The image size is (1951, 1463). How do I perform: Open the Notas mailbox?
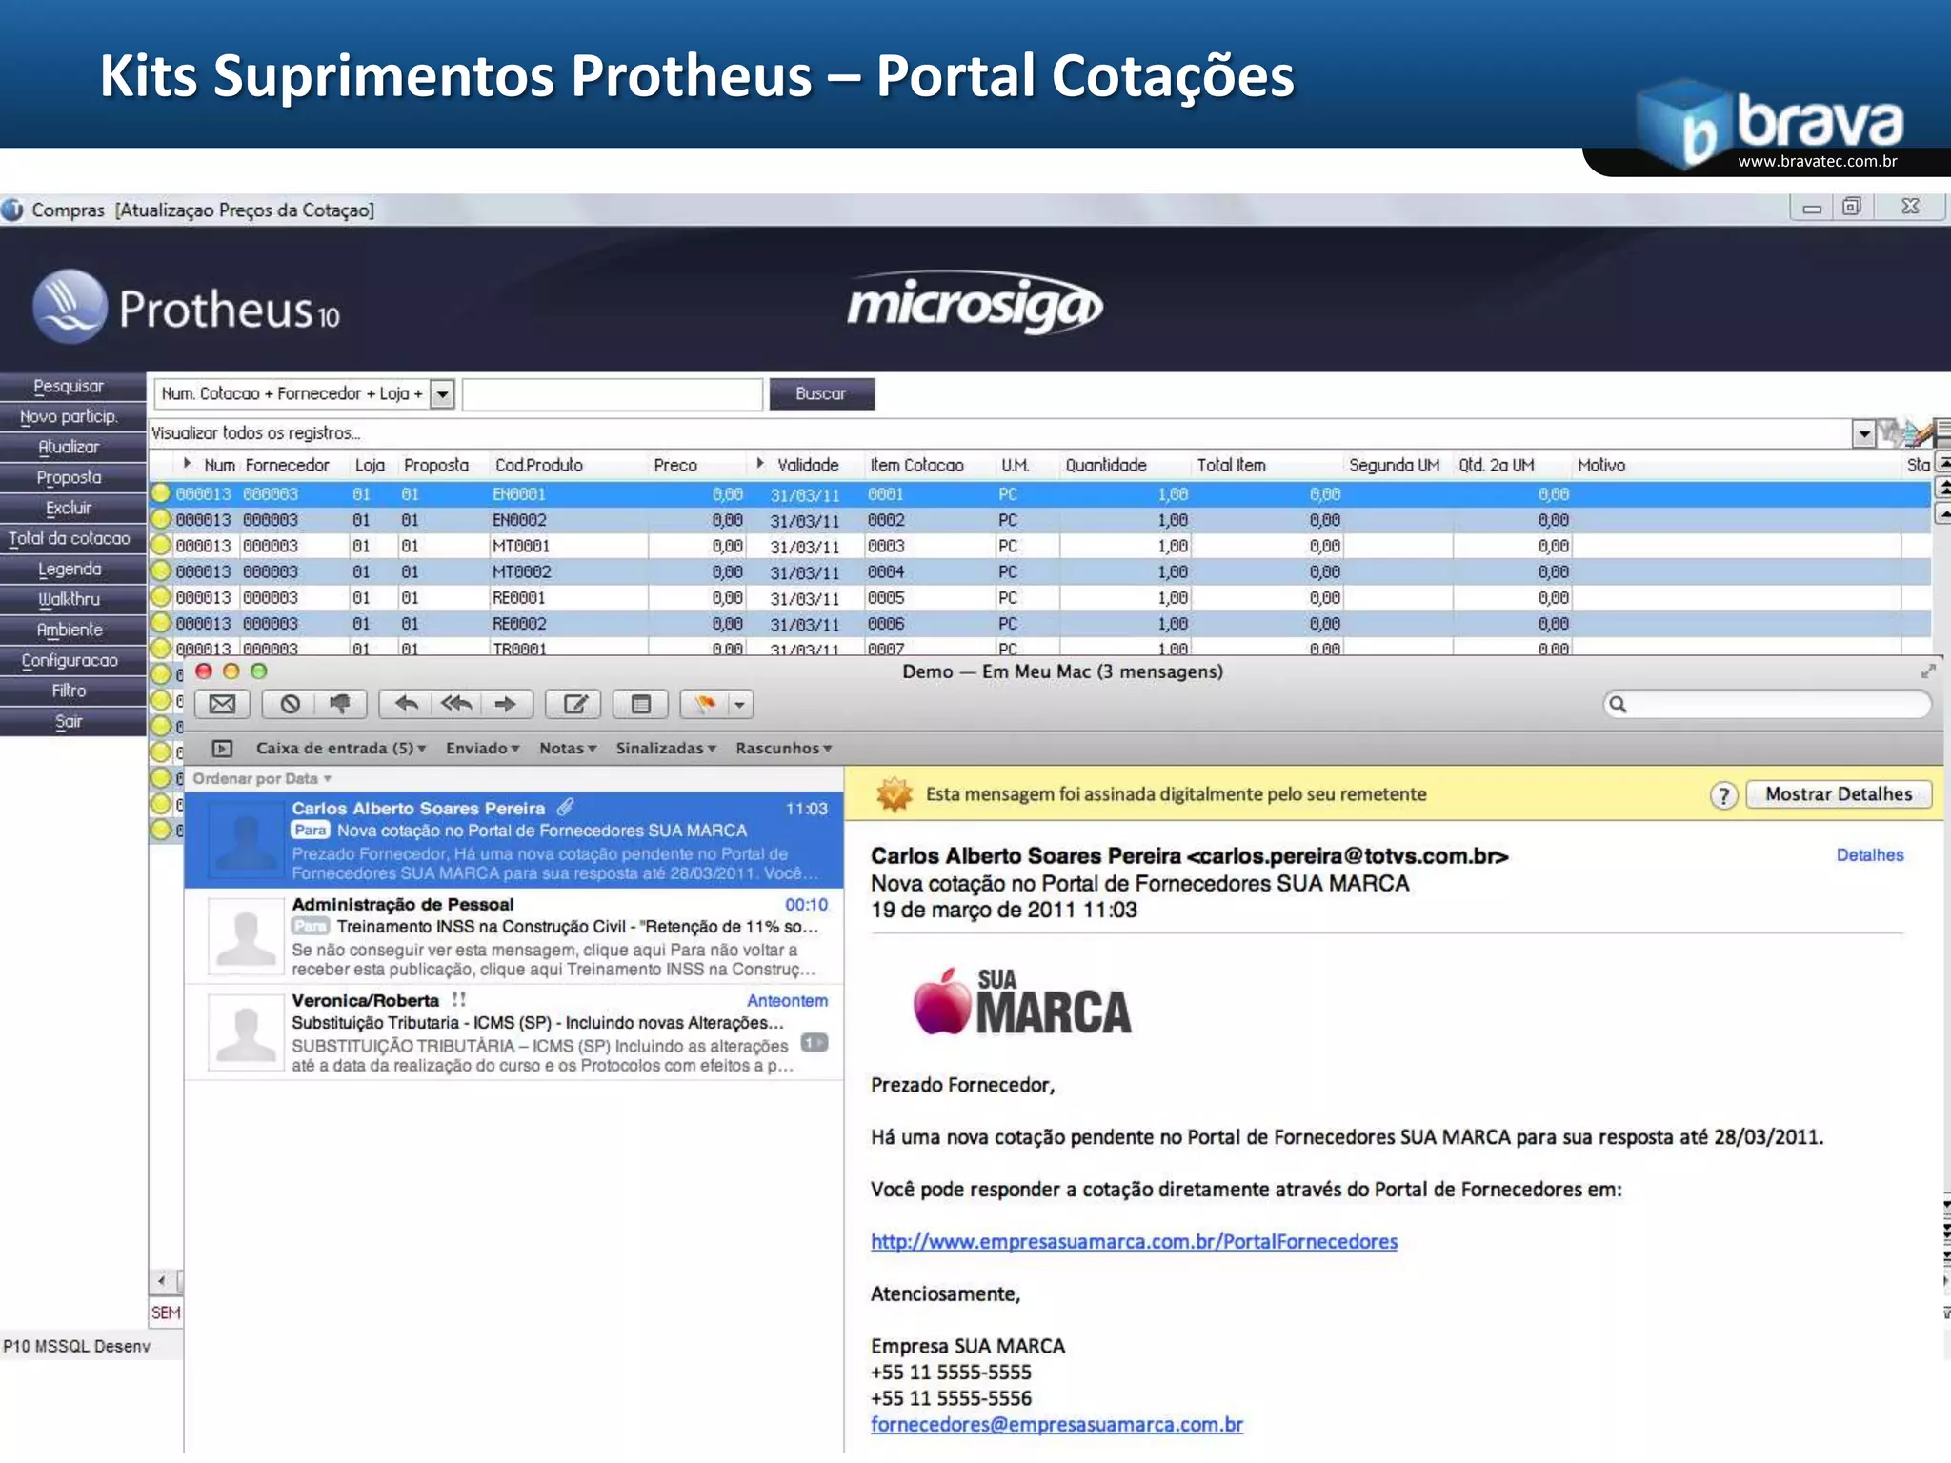tap(568, 749)
